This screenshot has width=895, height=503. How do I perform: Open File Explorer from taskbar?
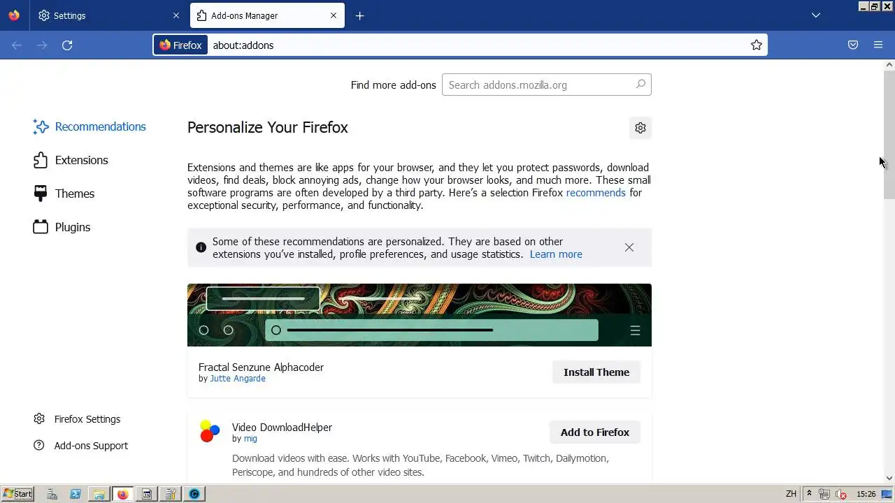(x=99, y=494)
